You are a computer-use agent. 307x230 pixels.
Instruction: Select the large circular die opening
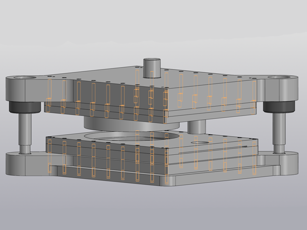point(131,136)
